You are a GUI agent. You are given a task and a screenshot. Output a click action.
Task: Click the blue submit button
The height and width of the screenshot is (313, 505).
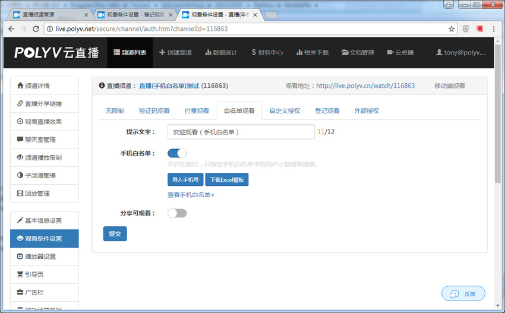coord(115,234)
